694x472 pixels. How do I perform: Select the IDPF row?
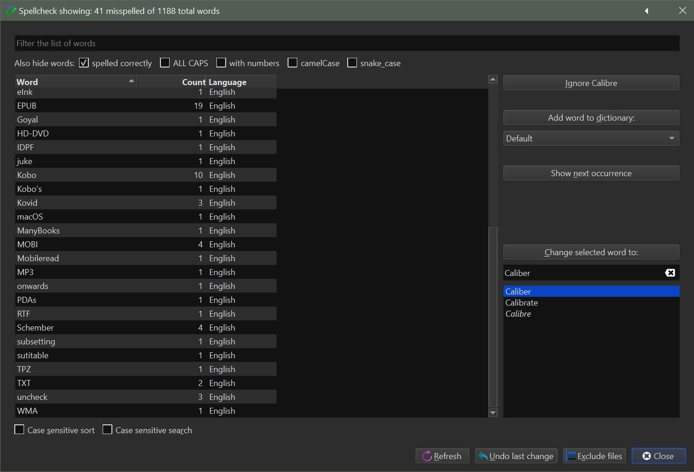point(146,147)
